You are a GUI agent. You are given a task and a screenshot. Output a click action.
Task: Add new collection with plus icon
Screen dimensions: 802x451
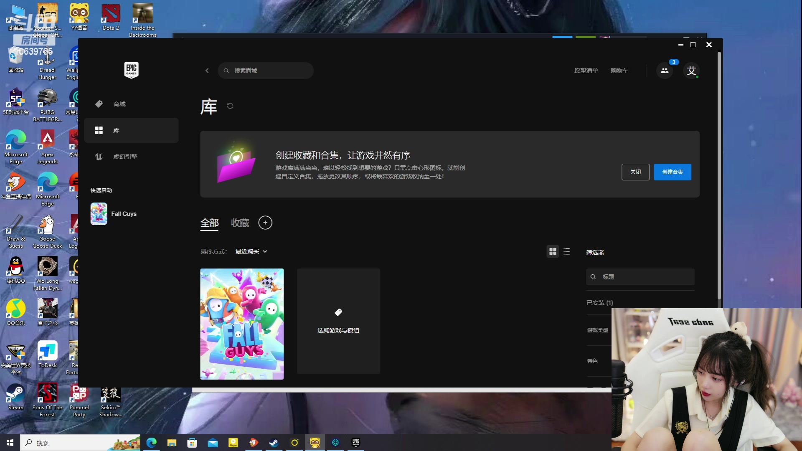click(x=265, y=223)
